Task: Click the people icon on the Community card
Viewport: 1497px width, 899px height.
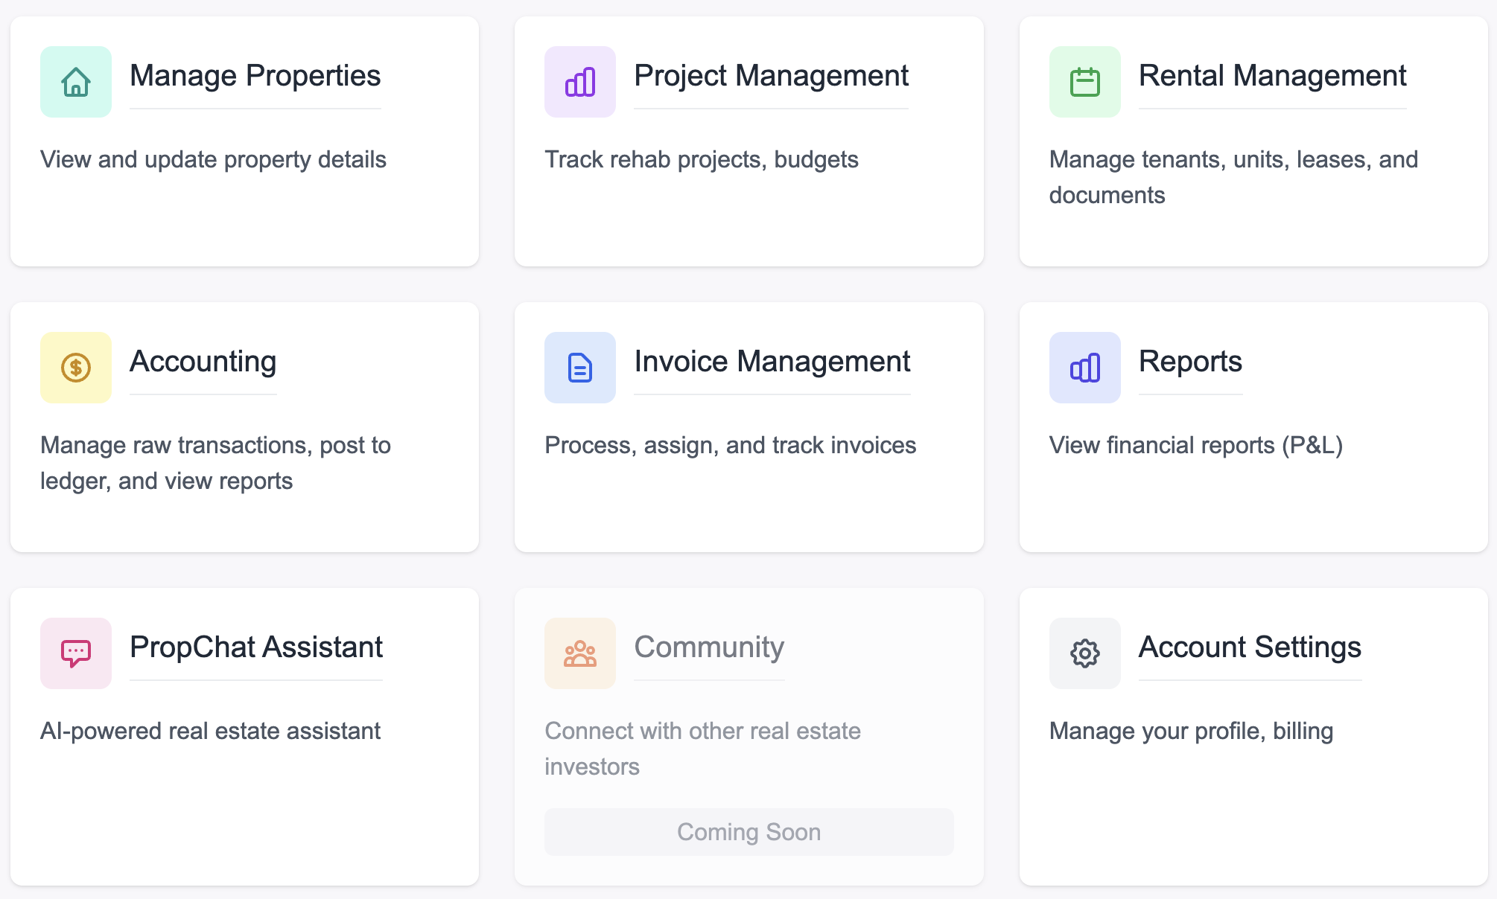Action: click(x=580, y=653)
